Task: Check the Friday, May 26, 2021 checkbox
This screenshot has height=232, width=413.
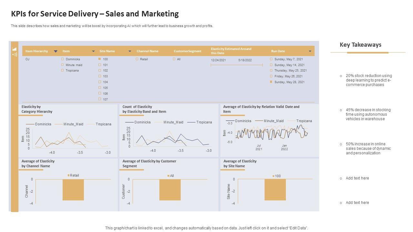Action: (271, 76)
